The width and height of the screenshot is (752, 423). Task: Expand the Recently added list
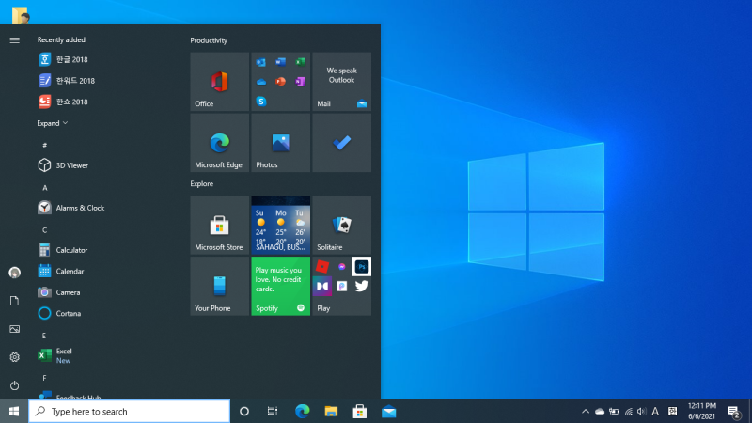53,123
